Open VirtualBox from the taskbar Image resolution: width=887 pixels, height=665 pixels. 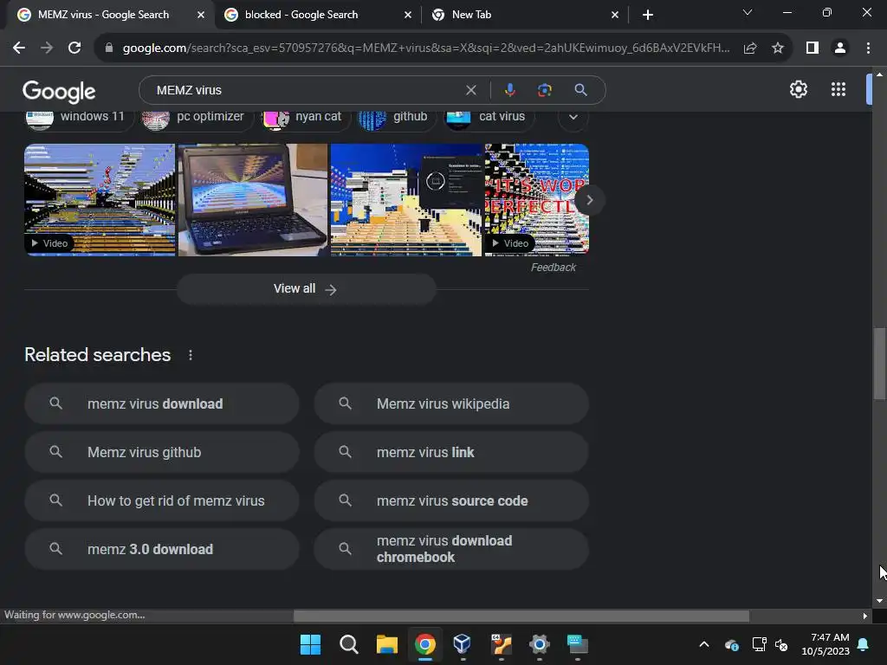[463, 644]
